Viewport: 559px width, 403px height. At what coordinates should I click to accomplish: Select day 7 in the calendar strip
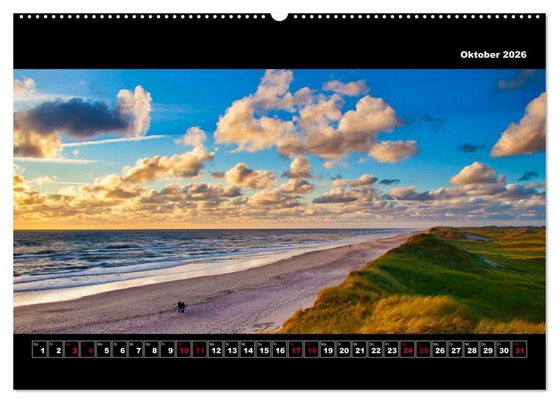(136, 349)
